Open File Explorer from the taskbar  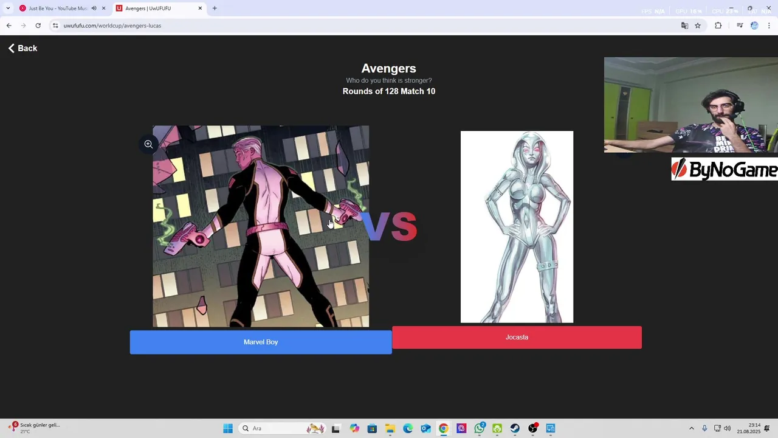tap(390, 428)
